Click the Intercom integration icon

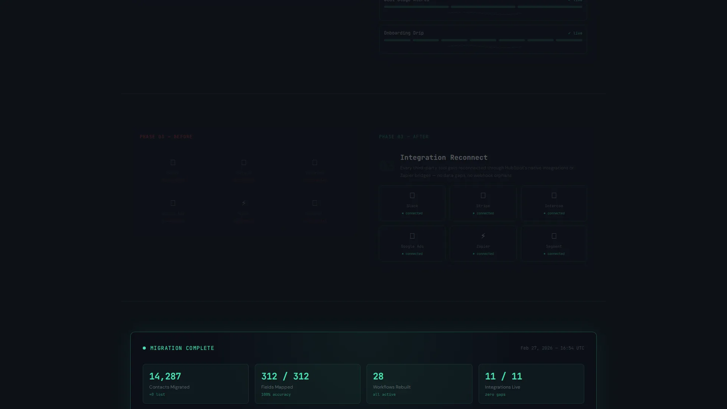[x=554, y=195]
